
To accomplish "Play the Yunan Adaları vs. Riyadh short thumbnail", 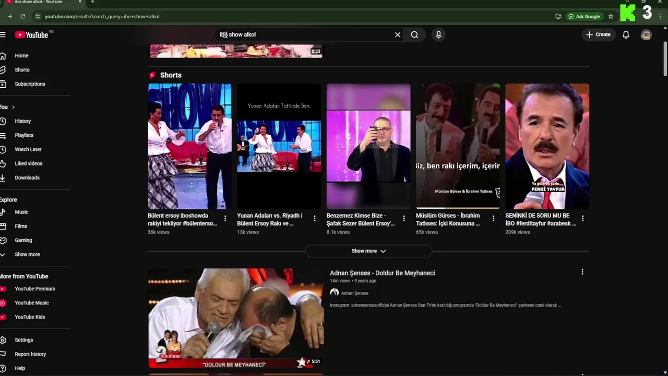I will (x=279, y=146).
